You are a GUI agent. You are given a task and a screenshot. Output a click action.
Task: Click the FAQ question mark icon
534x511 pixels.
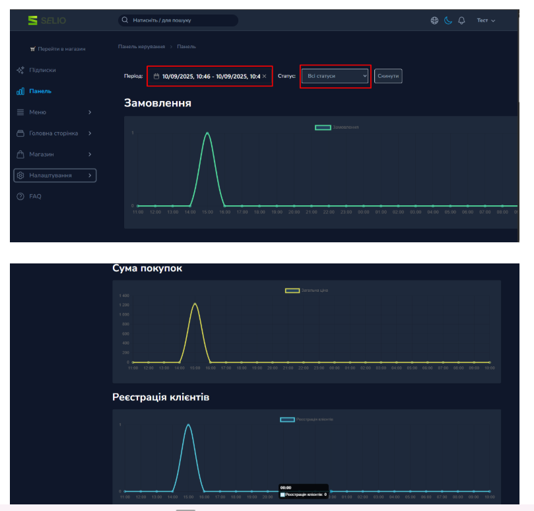click(20, 196)
